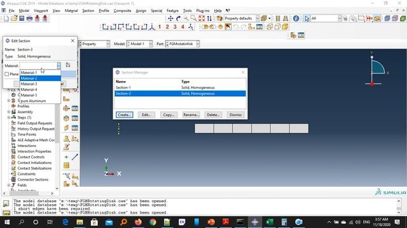Open a model database with the folder icon

click(x=14, y=18)
